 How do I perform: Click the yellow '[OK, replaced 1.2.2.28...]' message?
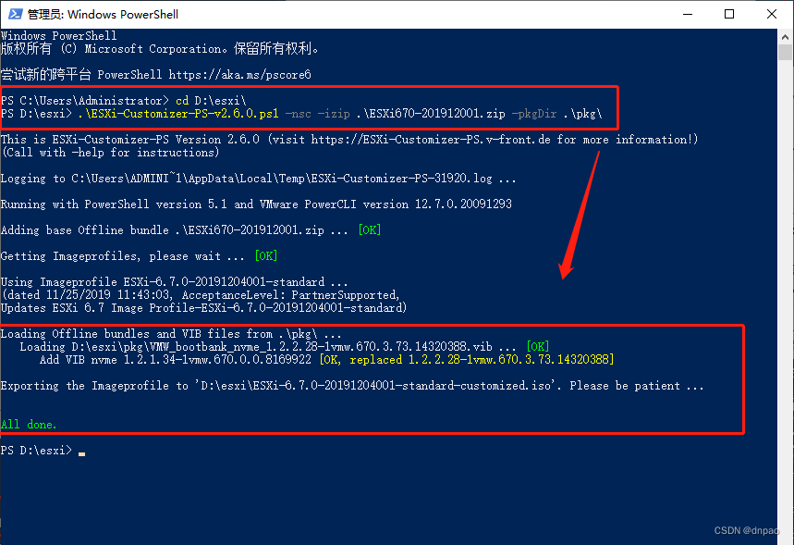467,360
